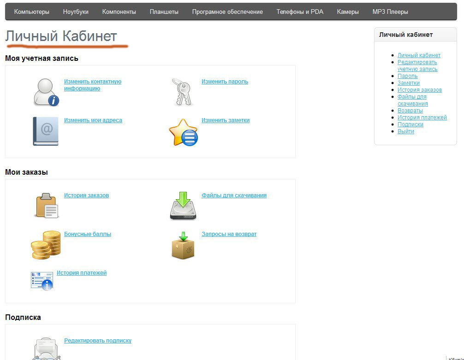Select Телефоны и PDA in top menu
The image size is (464, 360).
point(300,12)
